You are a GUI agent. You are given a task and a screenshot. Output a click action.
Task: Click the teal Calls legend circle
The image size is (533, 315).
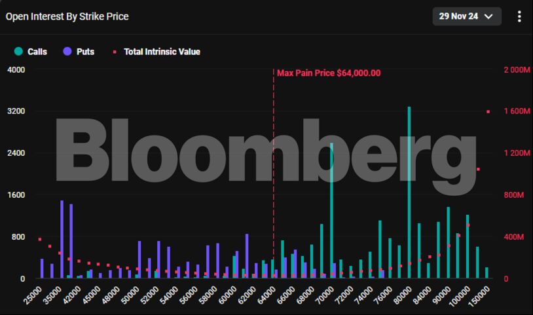pyautogui.click(x=18, y=52)
